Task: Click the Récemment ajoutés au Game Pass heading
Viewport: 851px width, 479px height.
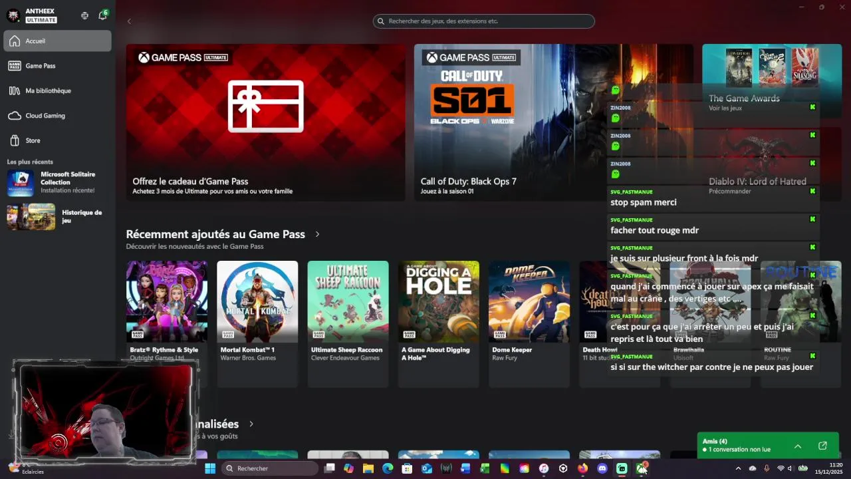Action: [215, 234]
